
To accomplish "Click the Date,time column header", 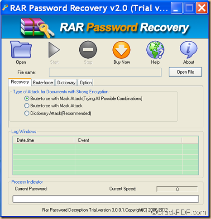I will 44,140.
